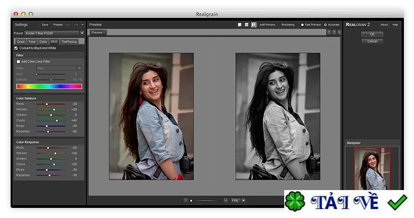Adjust the Color Response Yellows slider
The image size is (414, 218).
tap(51, 153)
